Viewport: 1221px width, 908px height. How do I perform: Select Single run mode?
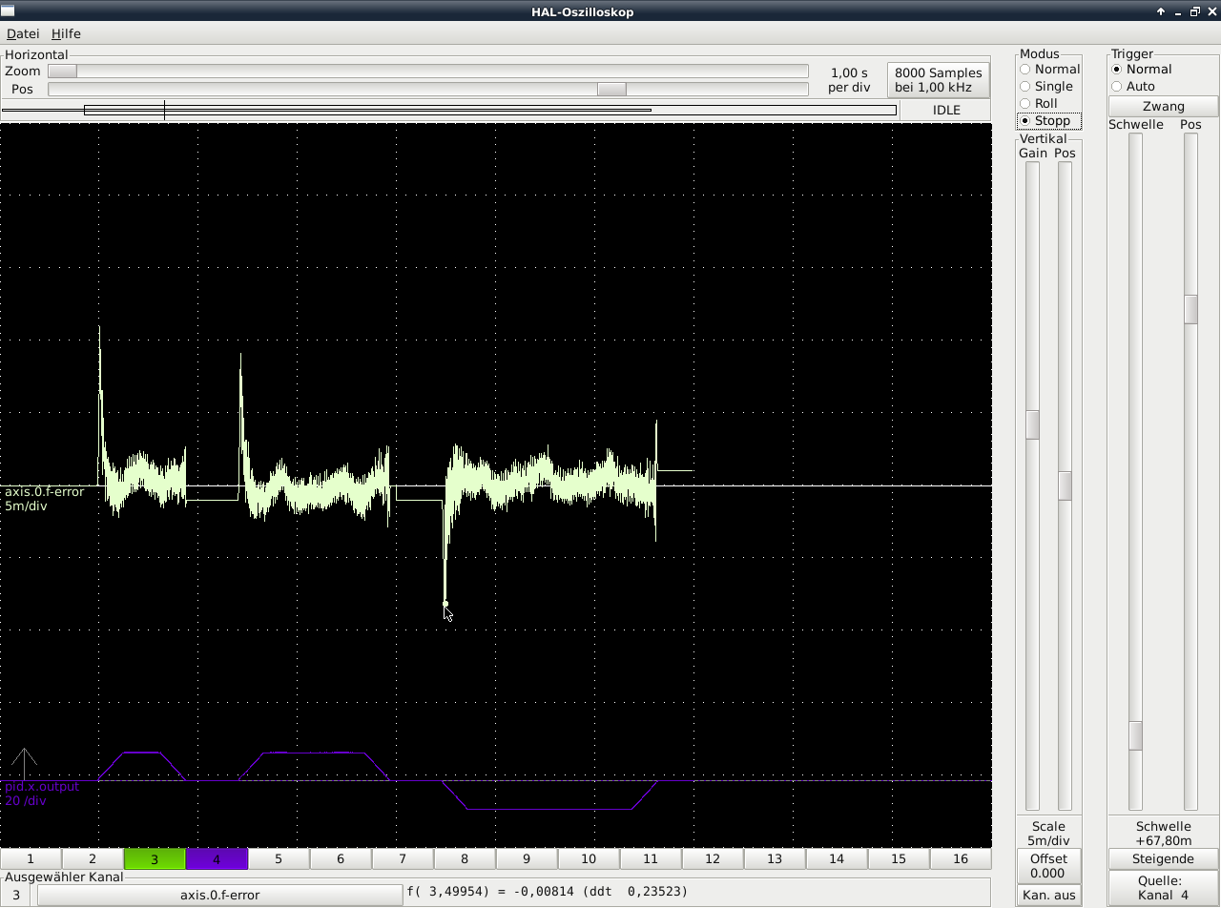pyautogui.click(x=1046, y=86)
